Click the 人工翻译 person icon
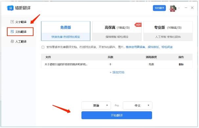Screen dimensions: 199x128 pos(12,41)
